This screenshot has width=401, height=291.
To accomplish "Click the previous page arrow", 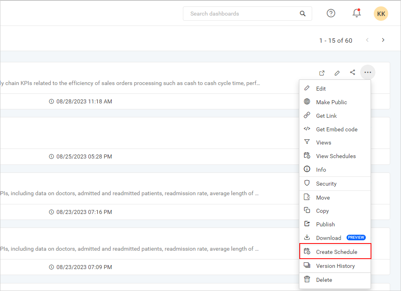I will 367,40.
